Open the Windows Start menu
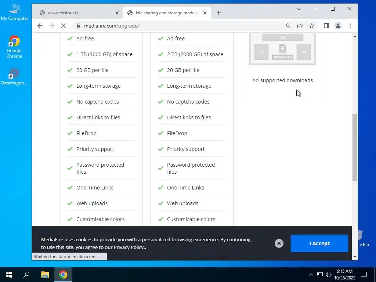The image size is (376, 282). tap(9, 275)
